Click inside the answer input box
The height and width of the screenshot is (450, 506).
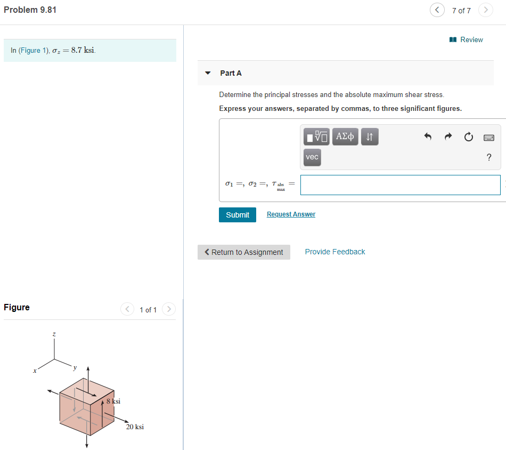[399, 184]
